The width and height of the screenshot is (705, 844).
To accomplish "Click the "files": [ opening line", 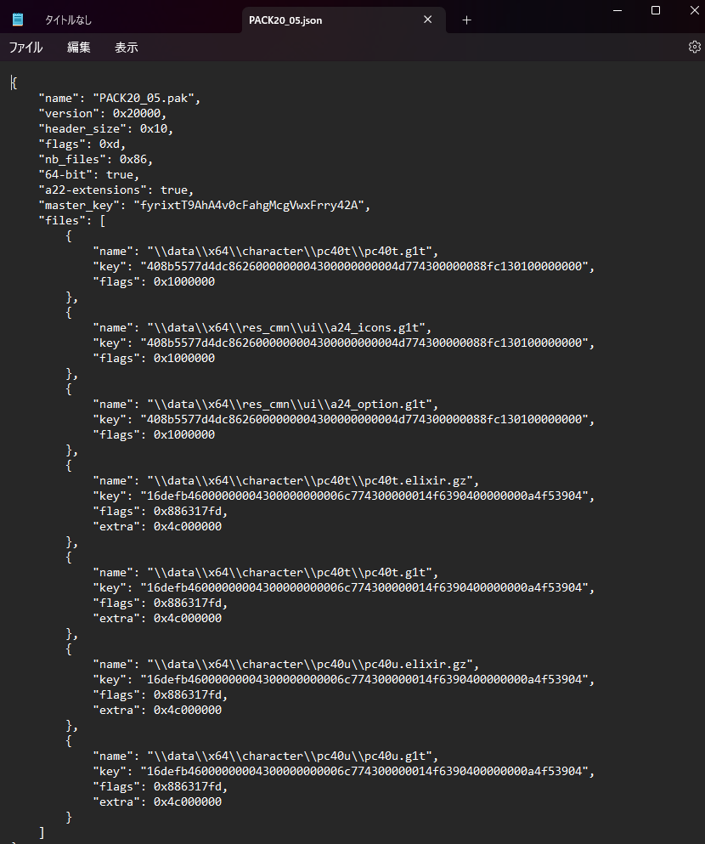I will (72, 221).
